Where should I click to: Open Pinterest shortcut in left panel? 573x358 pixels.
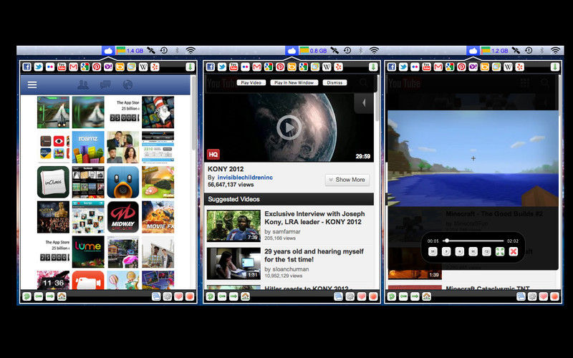pos(97,67)
